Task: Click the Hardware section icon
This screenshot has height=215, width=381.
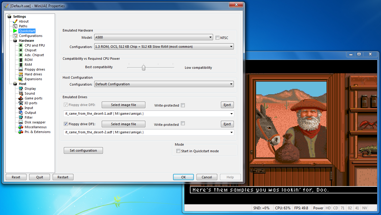Action: pyautogui.click(x=15, y=41)
